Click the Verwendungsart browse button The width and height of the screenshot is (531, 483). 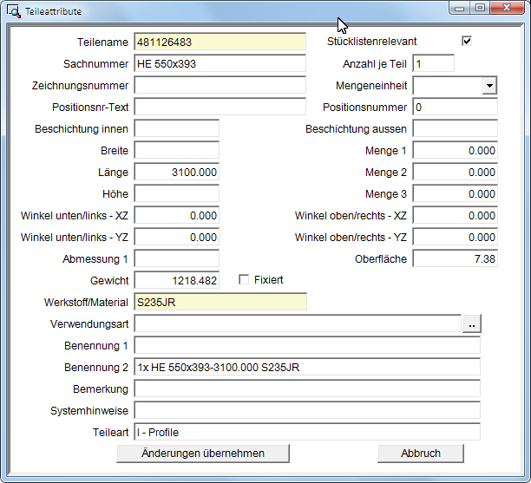tap(471, 323)
